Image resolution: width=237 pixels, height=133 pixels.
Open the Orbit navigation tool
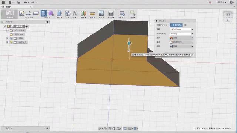[x=100, y=129]
